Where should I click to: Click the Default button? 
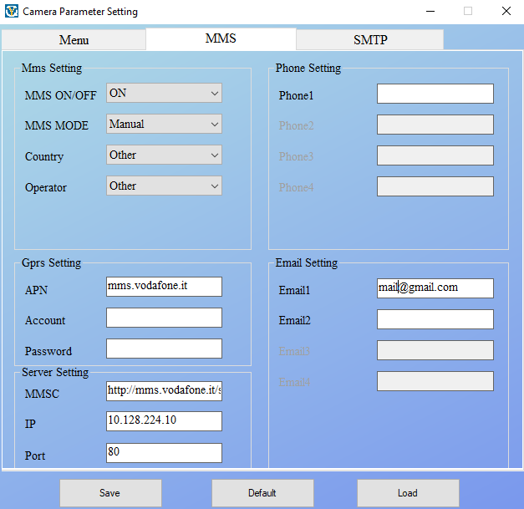point(262,493)
